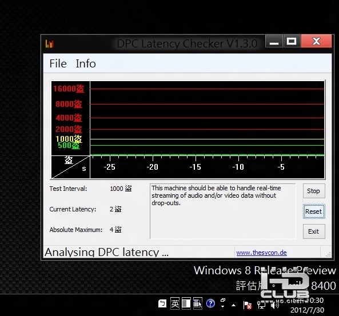
Task: Close the DPC Latency Checker window
Action: pyautogui.click(x=316, y=41)
